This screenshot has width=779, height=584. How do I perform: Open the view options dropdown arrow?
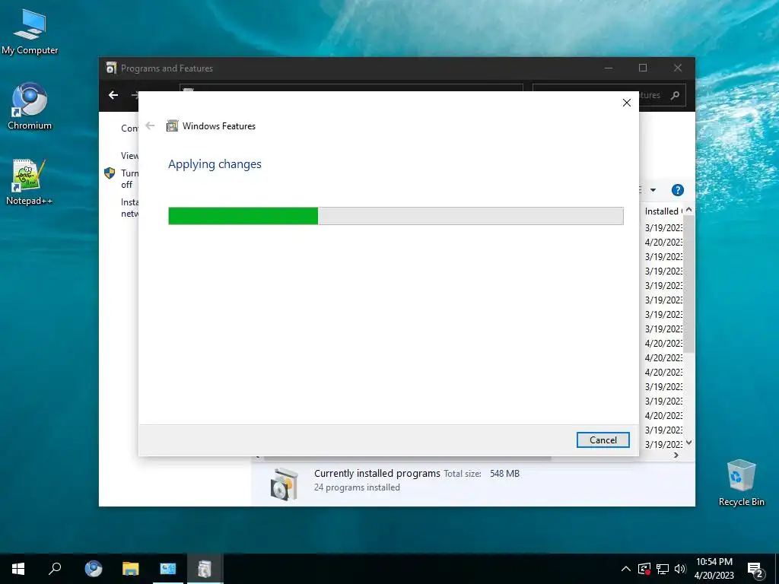pyautogui.click(x=653, y=190)
